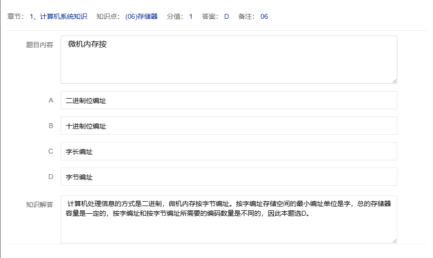Open chapter value 1、计算机系统知识
The image size is (433, 258).
tap(58, 17)
